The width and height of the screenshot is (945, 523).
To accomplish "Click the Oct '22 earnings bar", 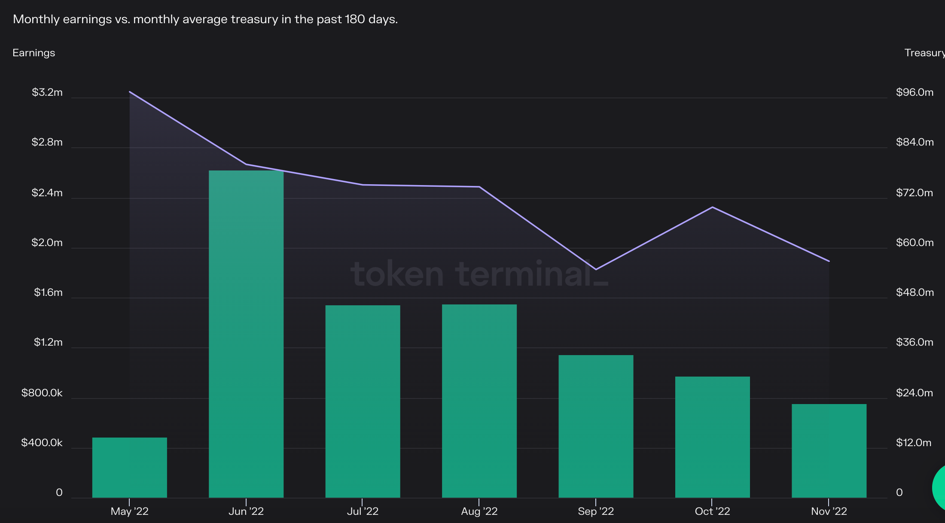I will pos(712,437).
